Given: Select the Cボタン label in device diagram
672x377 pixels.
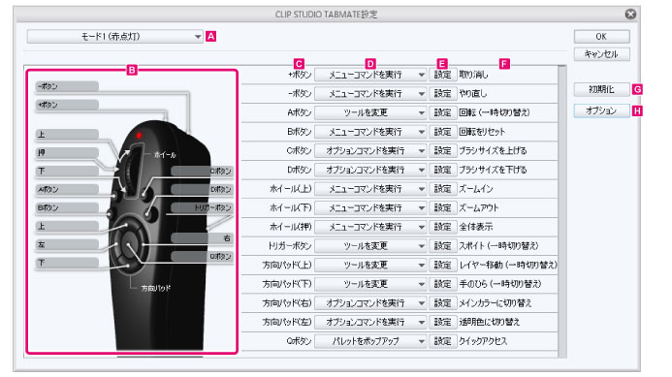Looking at the screenshot, I should [202, 171].
